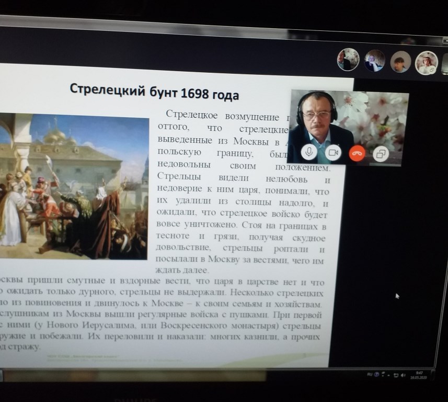Select the first participant avatar at top
Viewport: 448px width, 402px height.
coord(348,60)
